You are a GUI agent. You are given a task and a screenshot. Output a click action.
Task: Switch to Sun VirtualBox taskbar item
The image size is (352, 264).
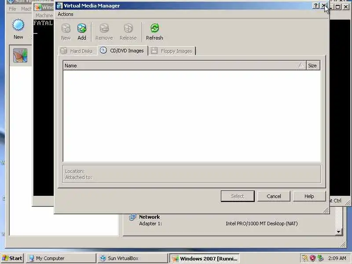pyautogui.click(x=133, y=258)
